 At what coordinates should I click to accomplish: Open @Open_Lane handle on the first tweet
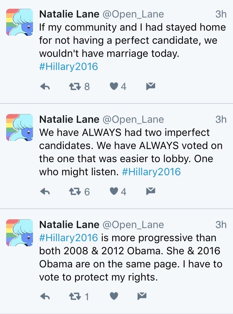133,14
